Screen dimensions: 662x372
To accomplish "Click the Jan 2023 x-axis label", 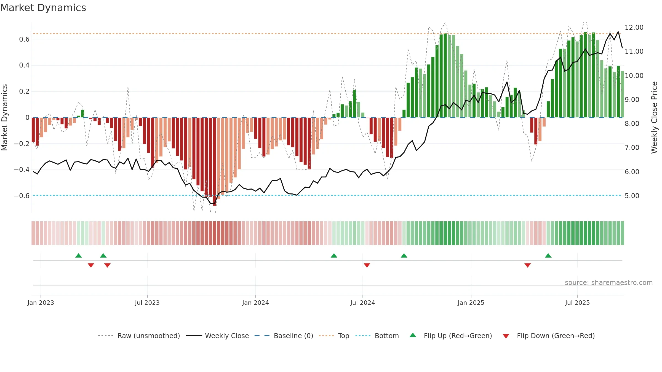I will click(x=41, y=303).
